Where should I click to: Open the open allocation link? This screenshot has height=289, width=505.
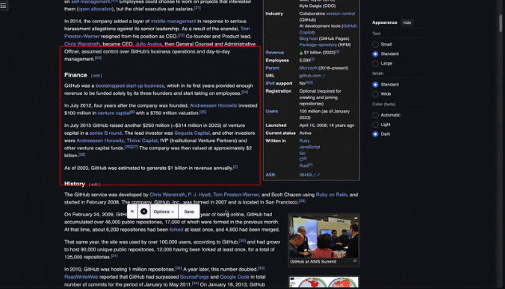coord(95,9)
